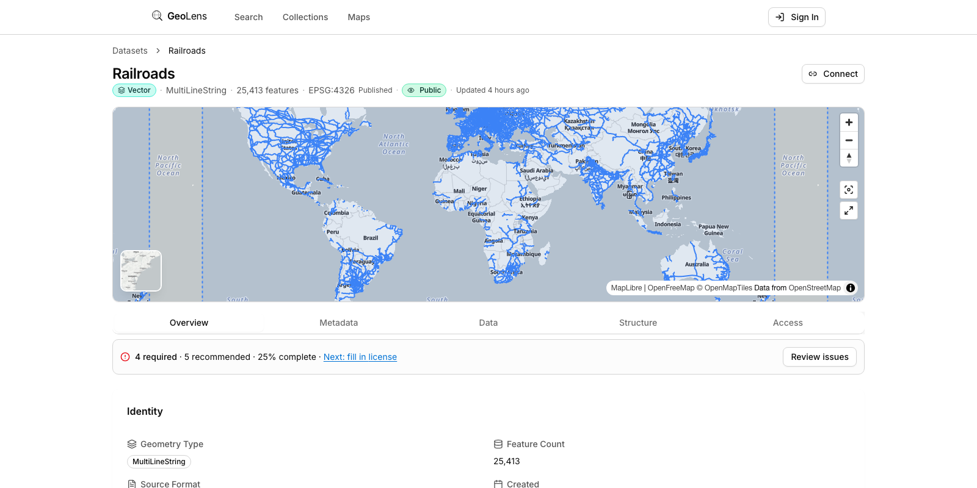
Task: Click the Review issues button
Action: coord(819,357)
